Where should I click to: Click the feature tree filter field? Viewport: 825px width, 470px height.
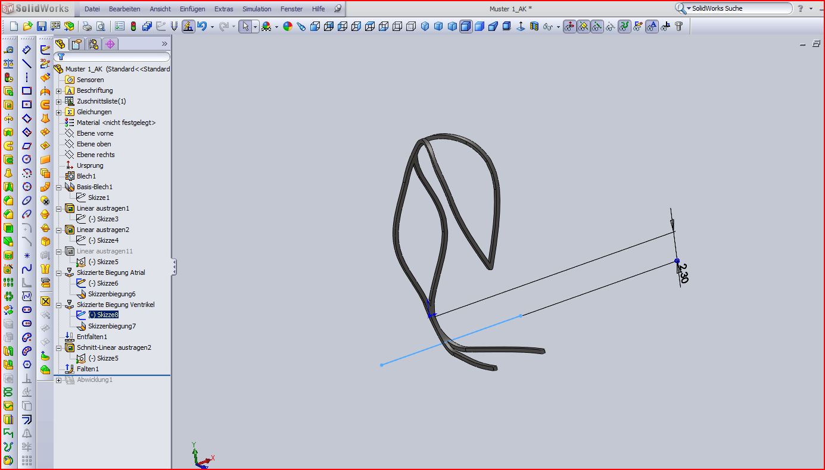coord(112,57)
